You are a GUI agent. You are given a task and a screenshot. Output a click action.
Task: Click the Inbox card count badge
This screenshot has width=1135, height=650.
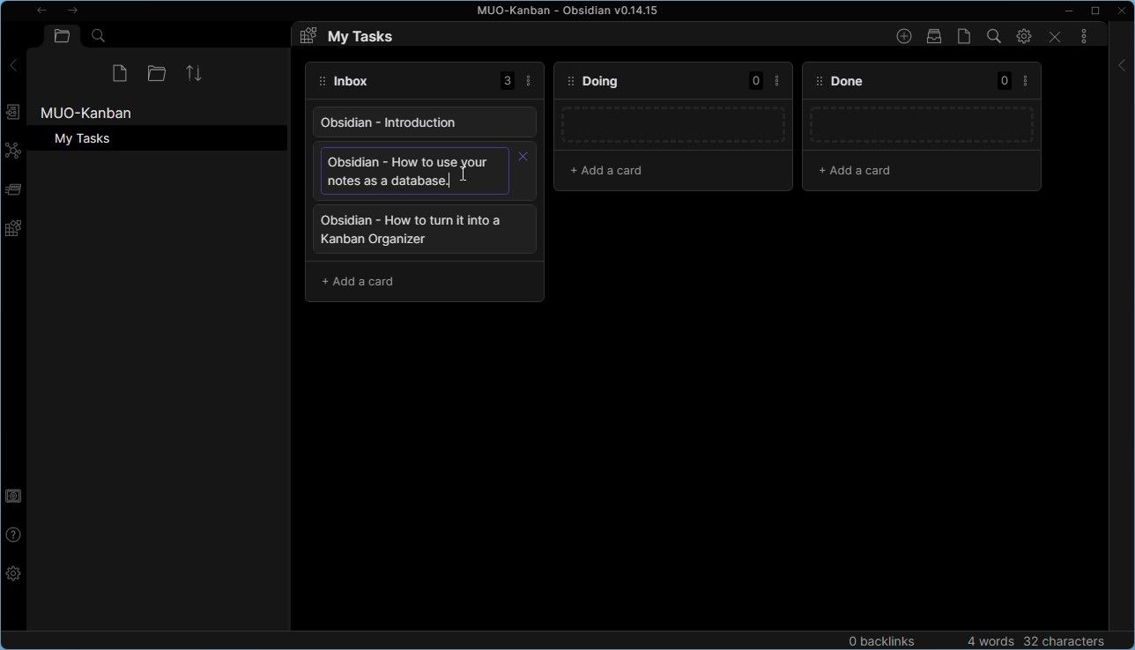(x=508, y=81)
